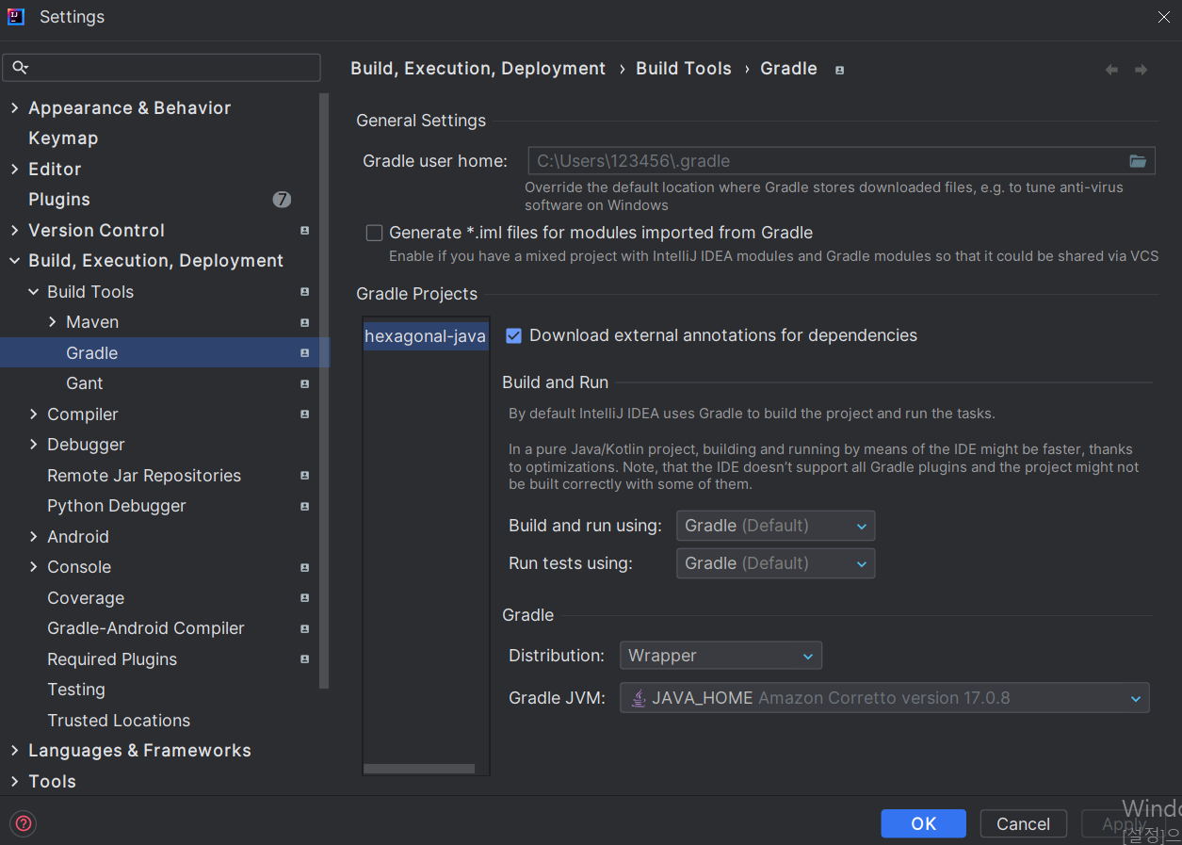Screen dimensions: 1182x845
Task: Click project-level icon on Console row
Action: pyautogui.click(x=304, y=567)
